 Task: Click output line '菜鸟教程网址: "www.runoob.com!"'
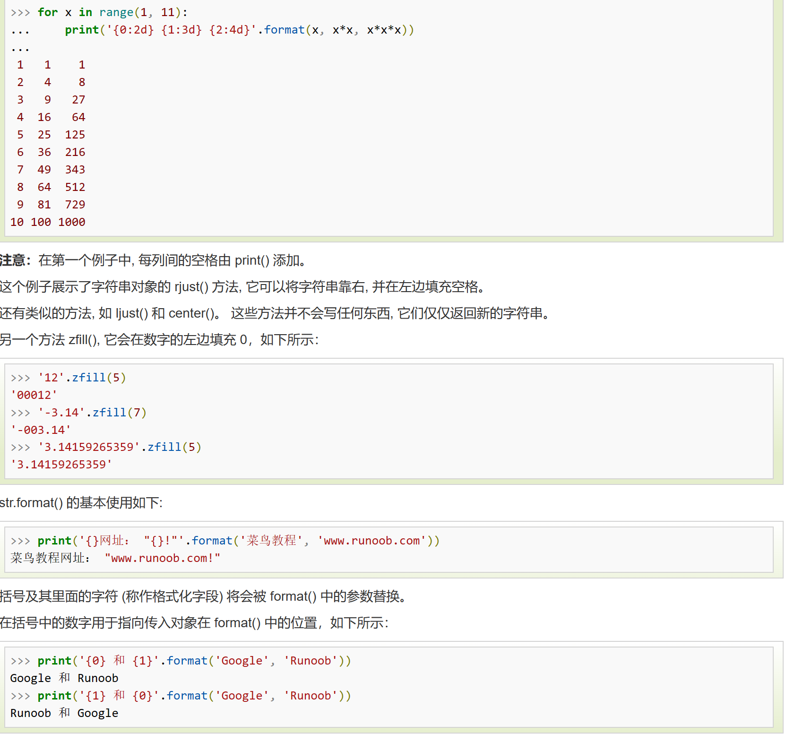tap(115, 558)
